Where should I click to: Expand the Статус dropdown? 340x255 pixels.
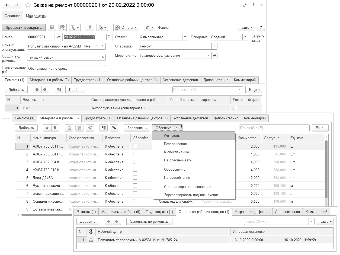(185, 37)
